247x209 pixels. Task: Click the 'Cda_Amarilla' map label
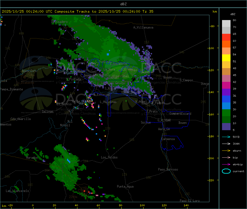coord(21,119)
